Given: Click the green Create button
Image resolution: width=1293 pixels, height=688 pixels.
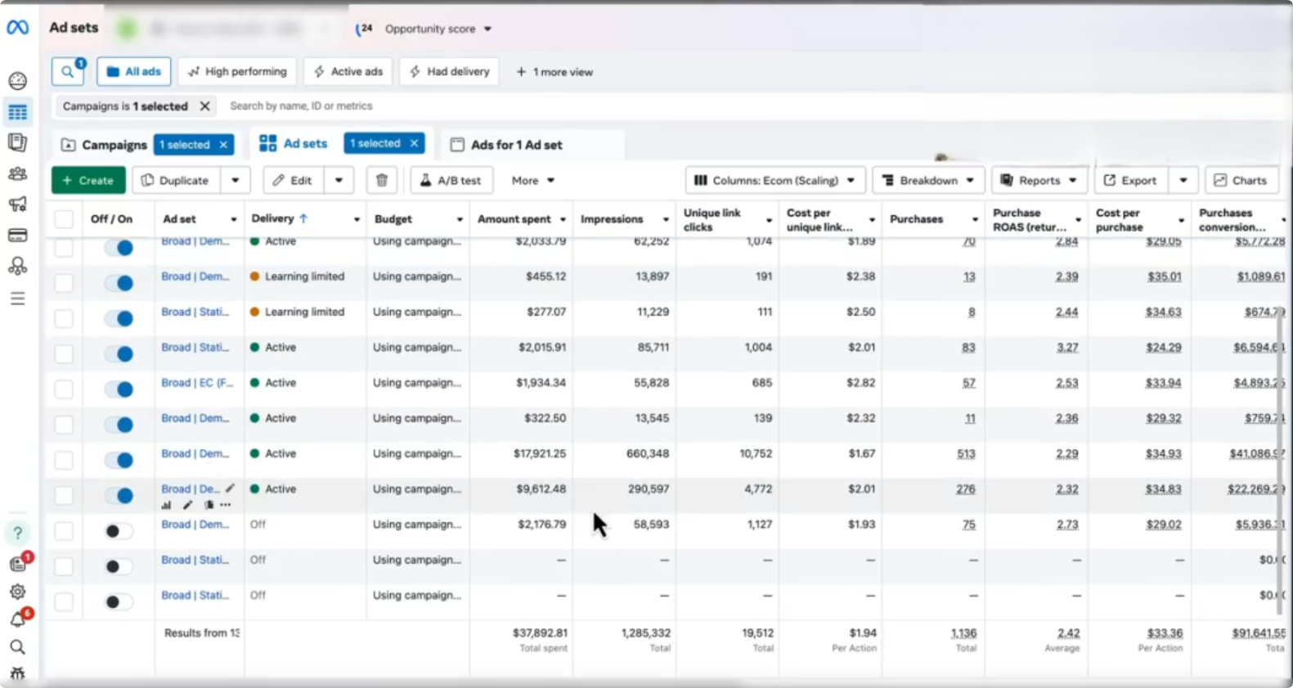Looking at the screenshot, I should [x=88, y=180].
